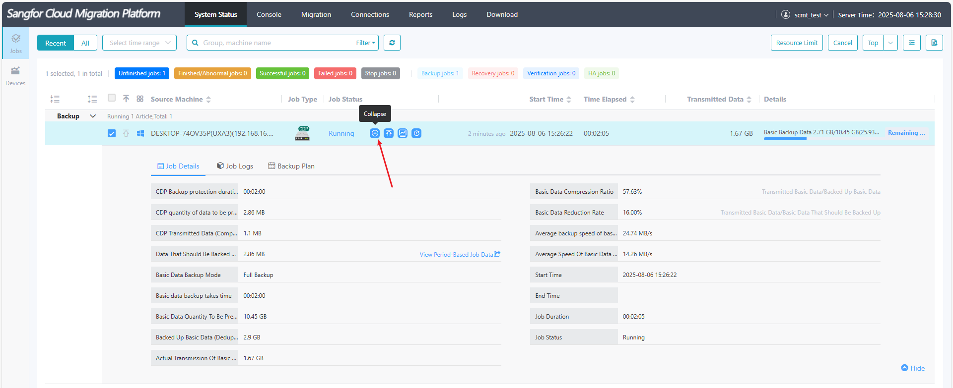953x388 pixels.
Task: Click the Basic Backup Data progress bar
Action: 821,139
